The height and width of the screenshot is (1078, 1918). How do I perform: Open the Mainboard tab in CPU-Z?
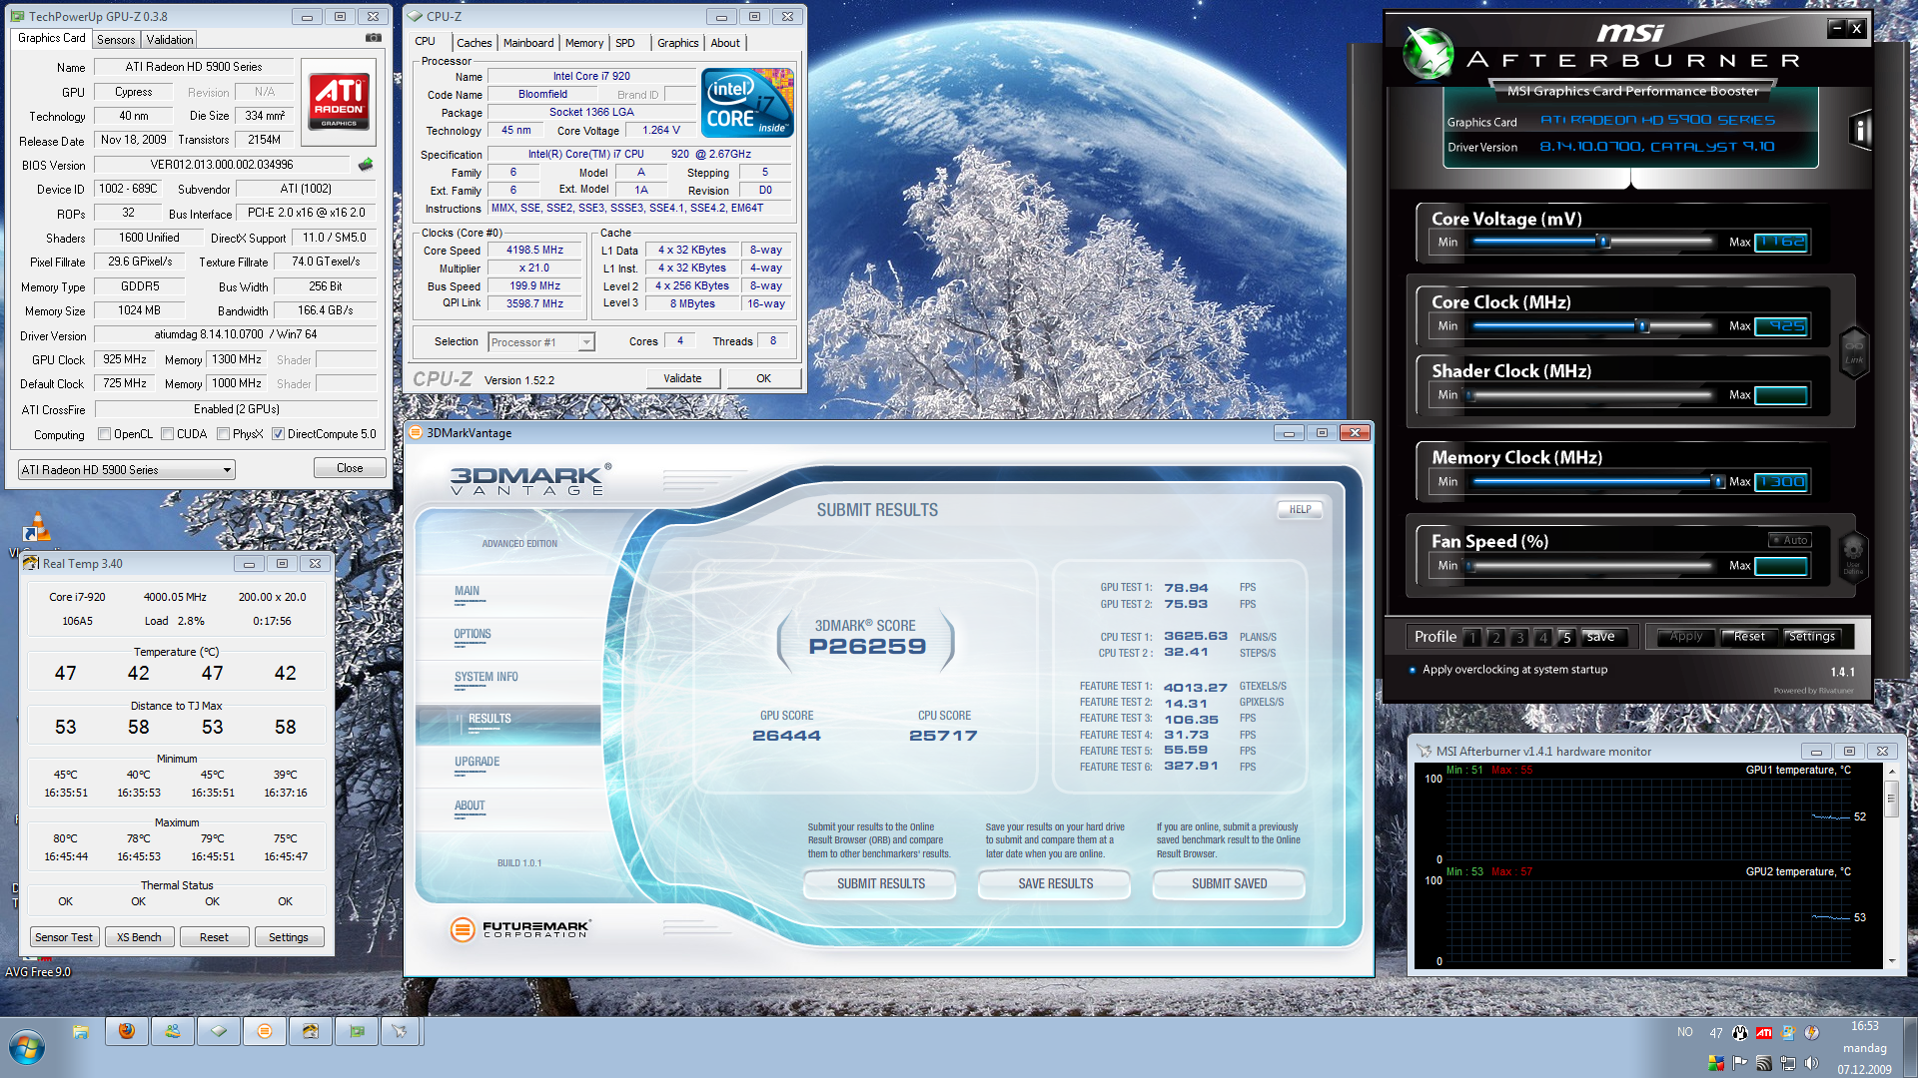(x=528, y=43)
